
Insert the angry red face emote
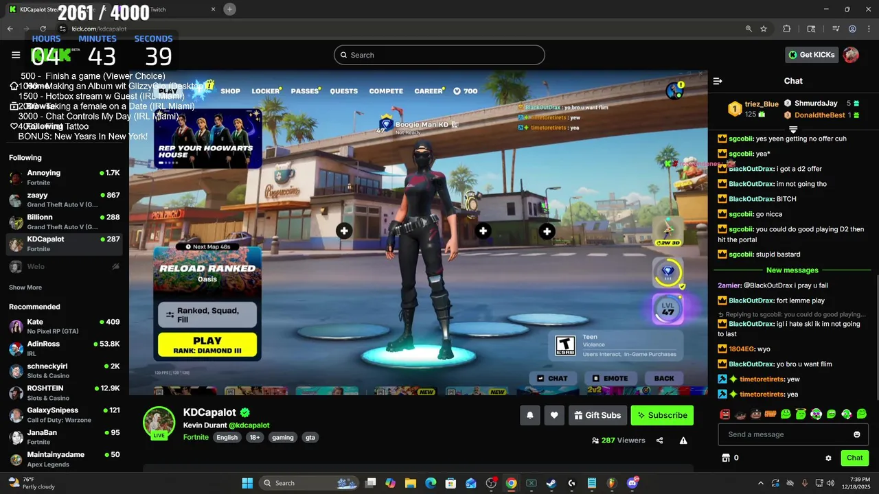pos(724,414)
